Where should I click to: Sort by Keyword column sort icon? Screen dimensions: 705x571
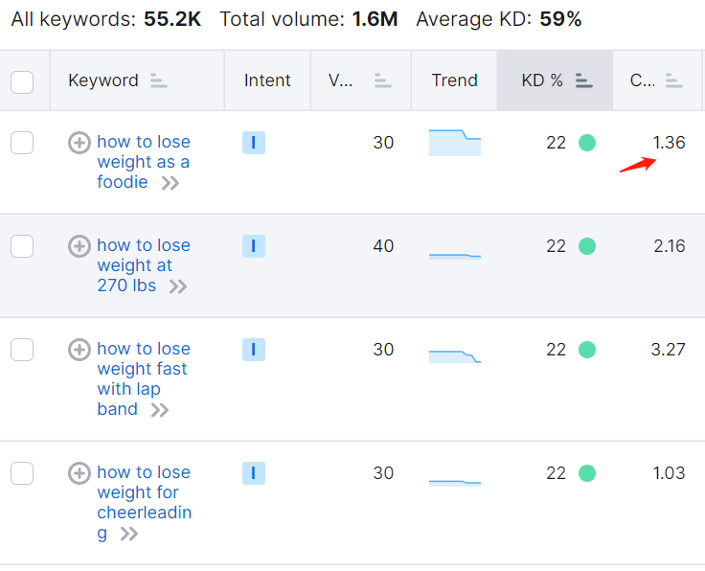pyautogui.click(x=159, y=81)
